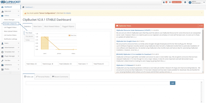This screenshot has width=206, height=103.
Task: Close the ClipBucket News panel
Action: pos(202,26)
